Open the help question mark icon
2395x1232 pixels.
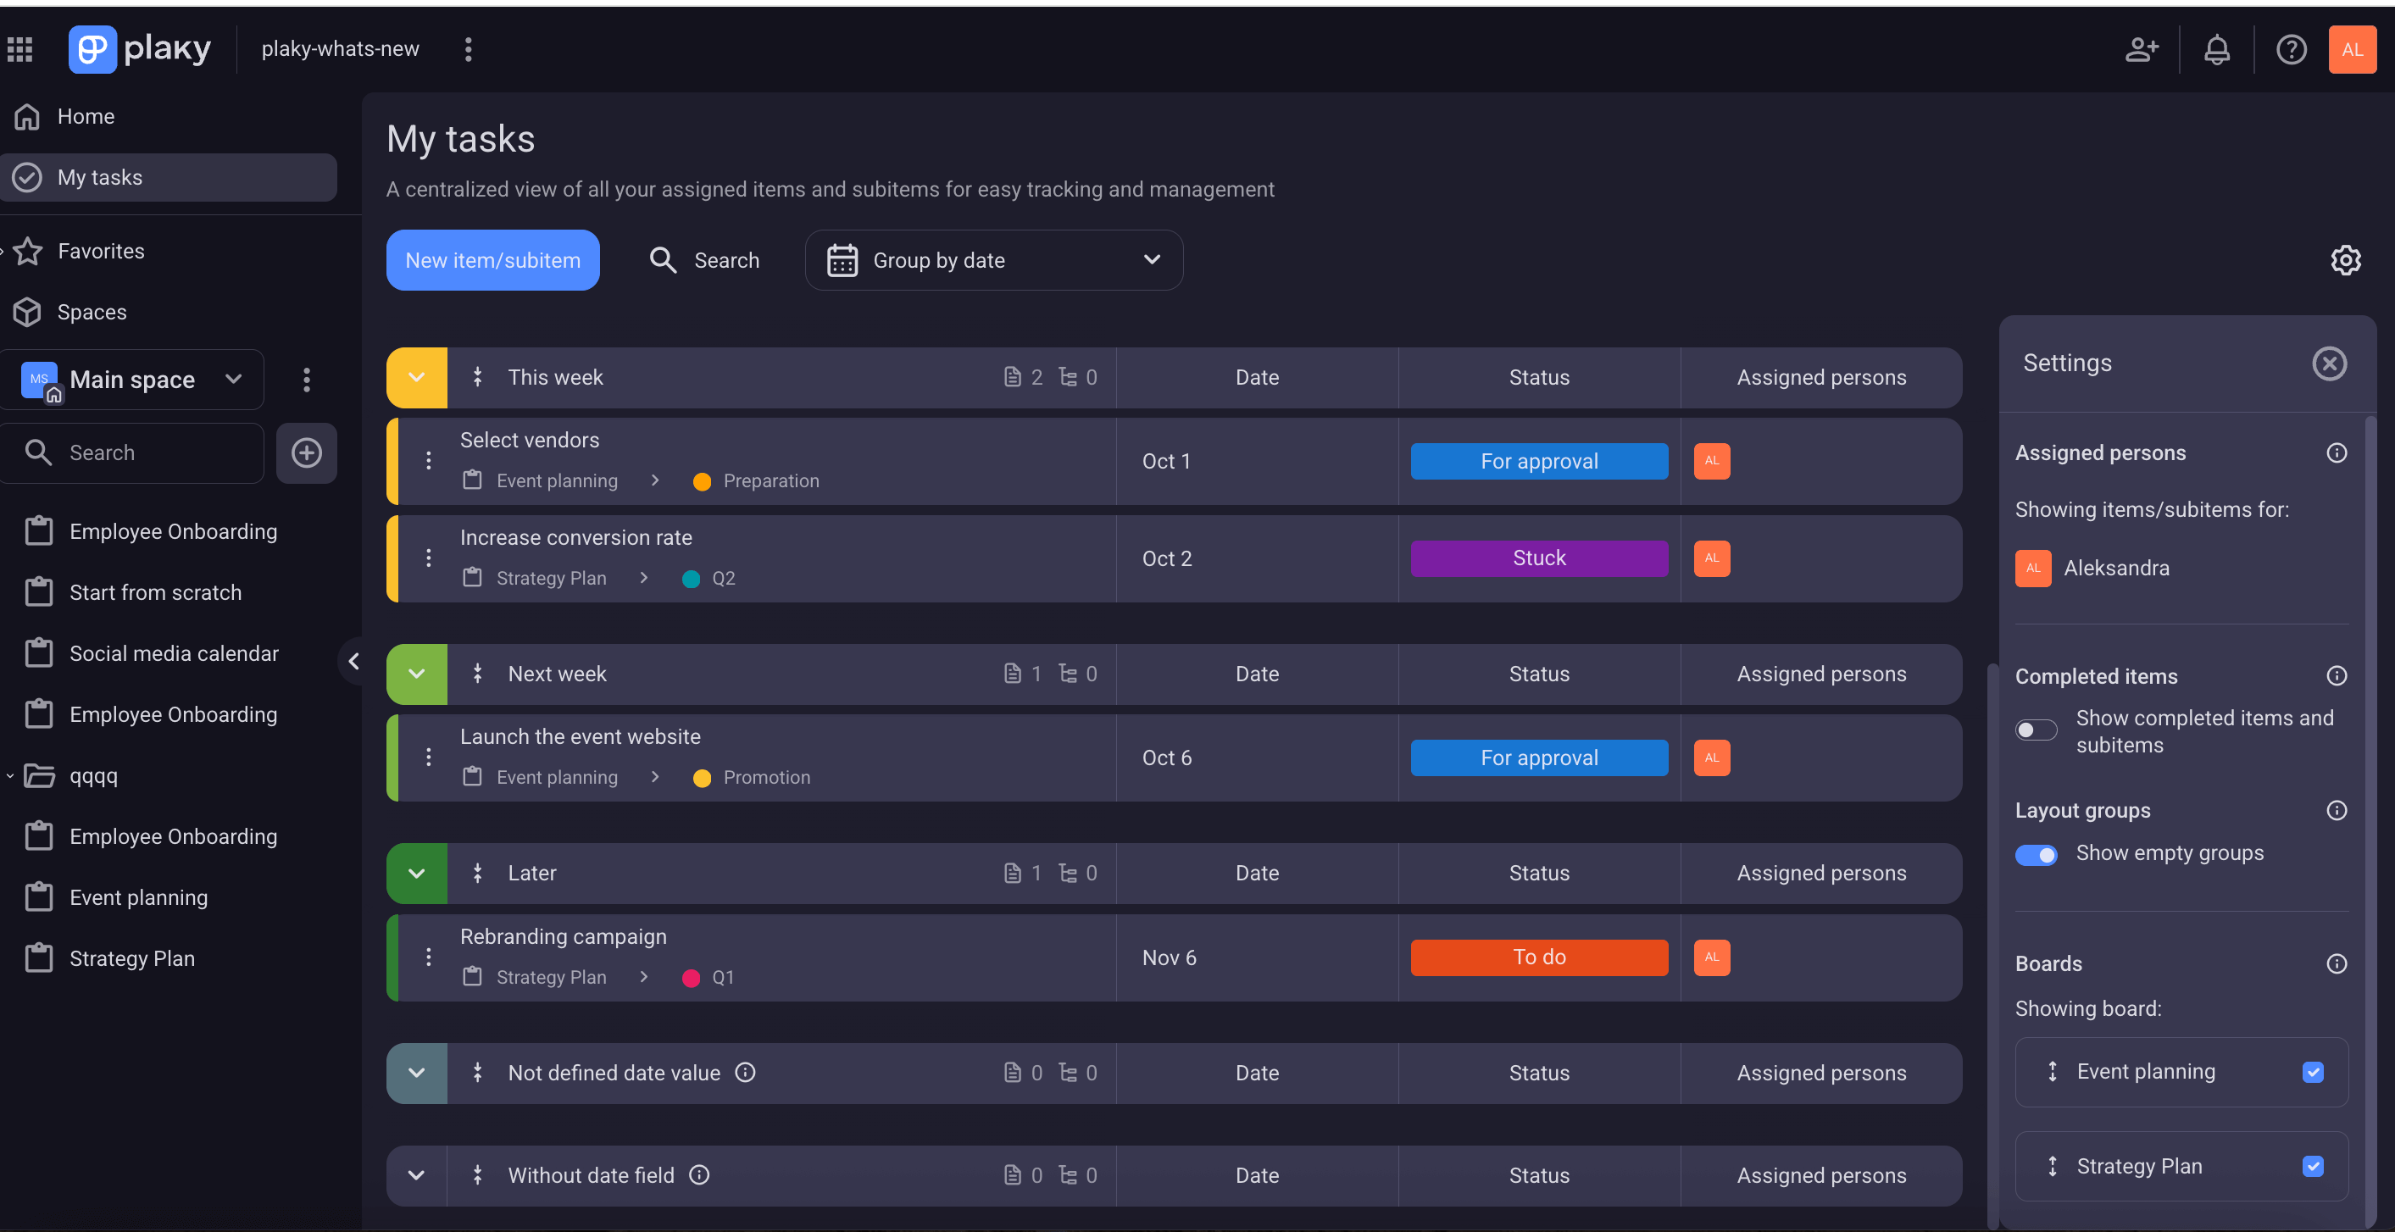tap(2291, 49)
